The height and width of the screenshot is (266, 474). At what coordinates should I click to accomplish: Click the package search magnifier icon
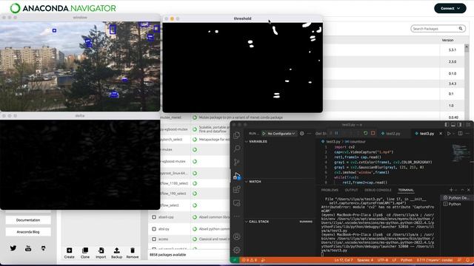tap(461, 29)
